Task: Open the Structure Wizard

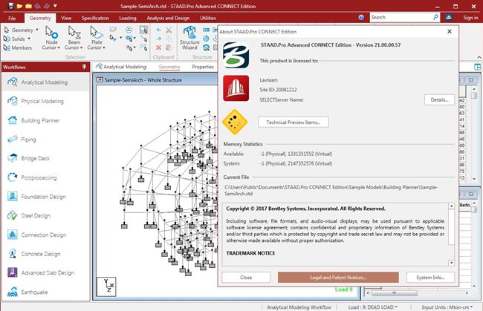Action: pyautogui.click(x=189, y=38)
